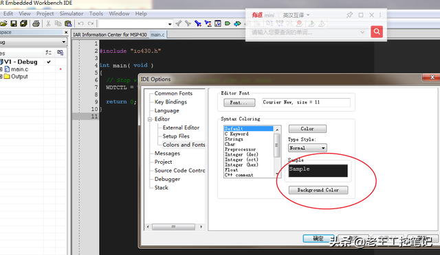
Task: Click category tree horizontal scrollbar right arrow
Action: tap(201, 227)
